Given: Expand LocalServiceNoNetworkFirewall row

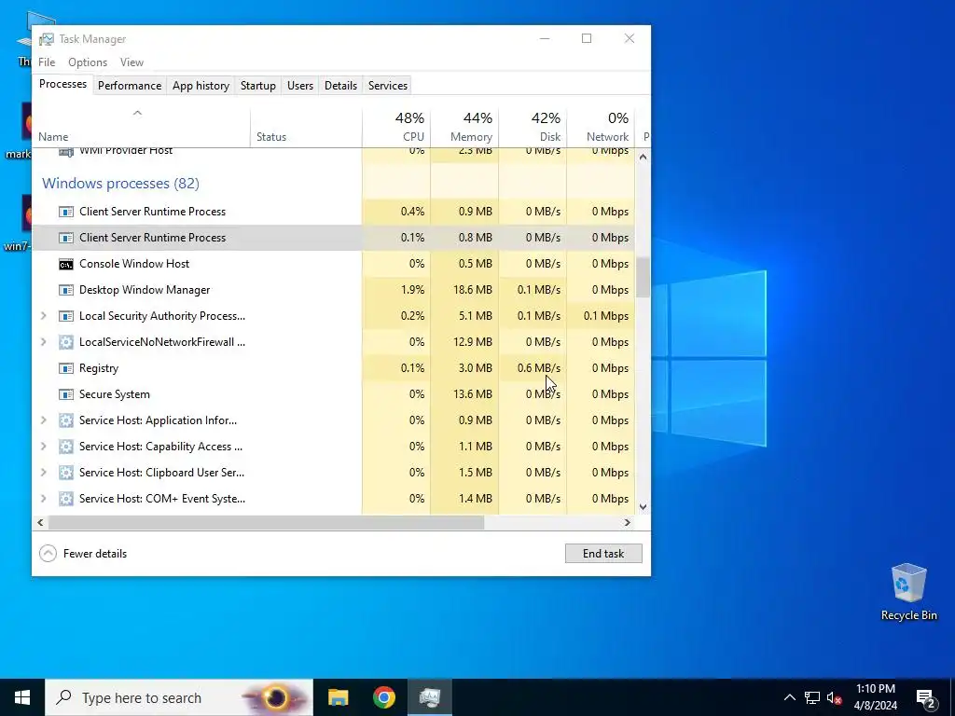Looking at the screenshot, I should click(43, 342).
